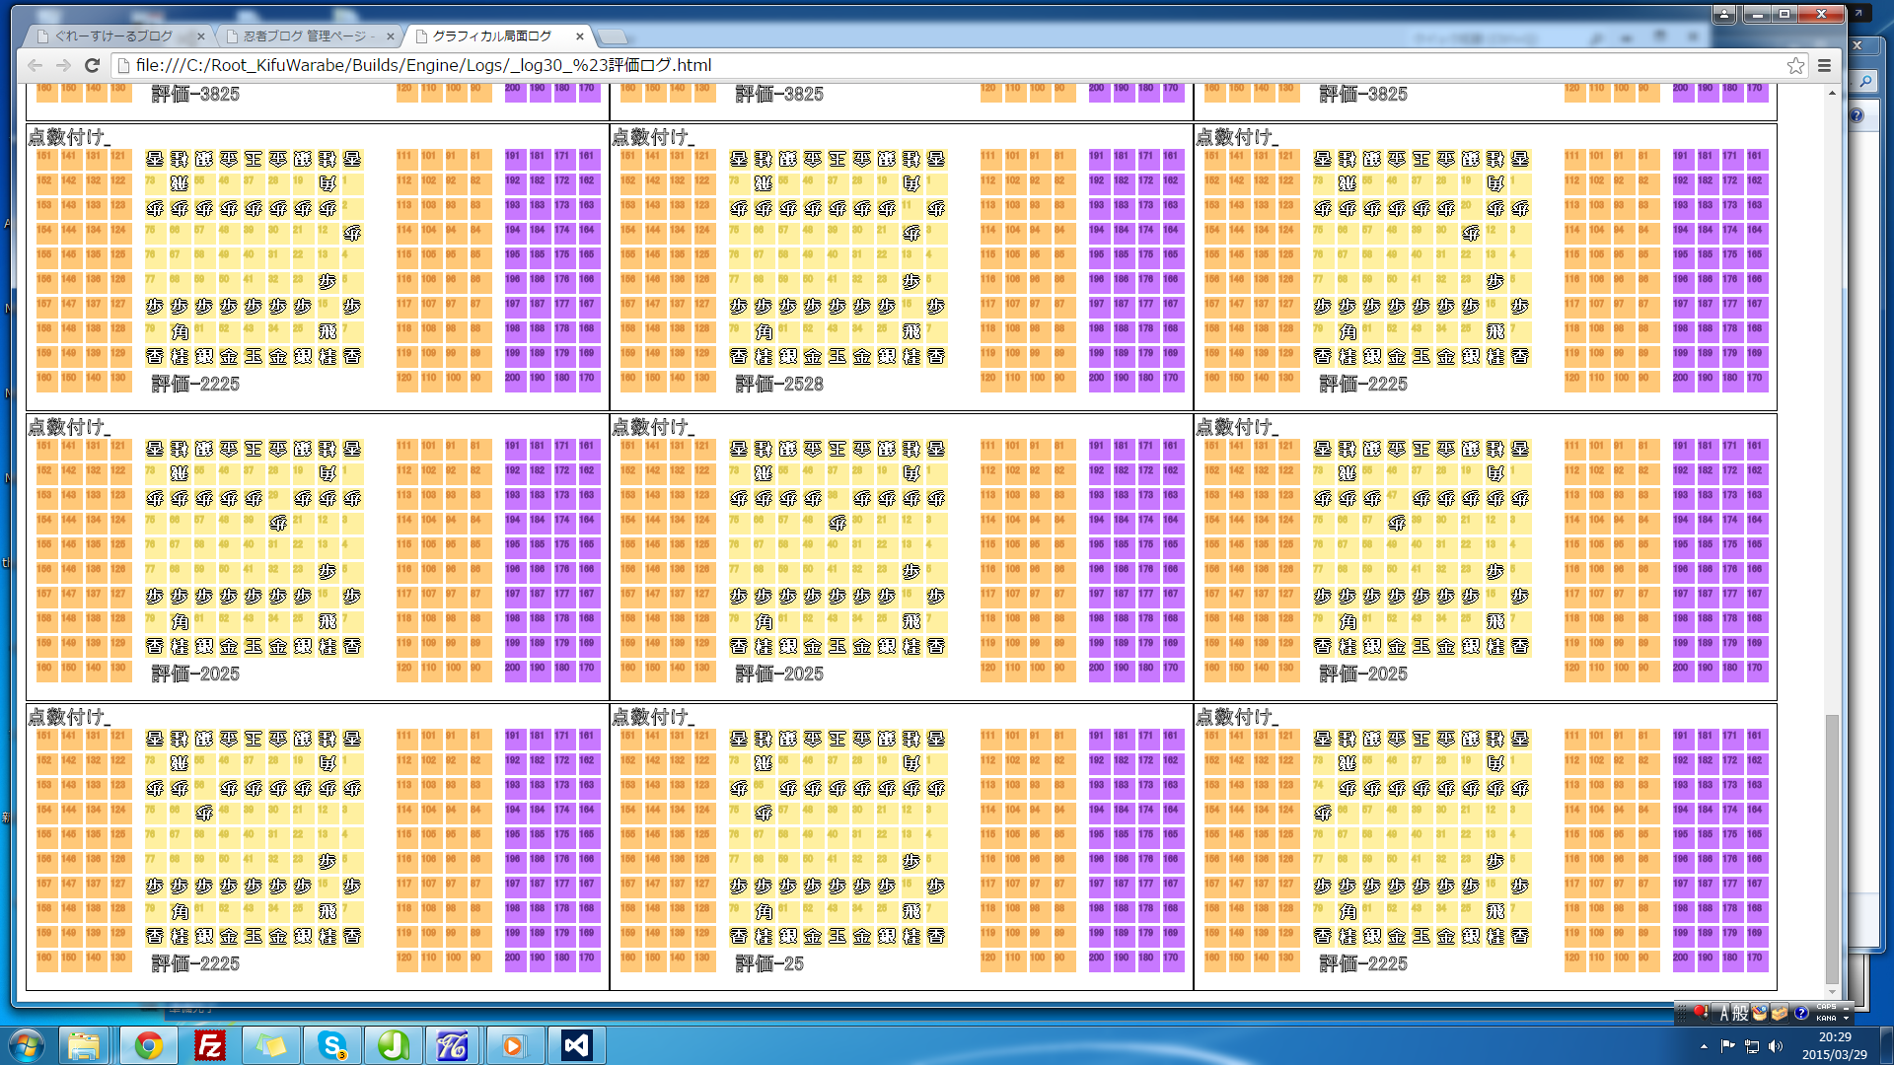
Task: Click the page vertical scrollbar thumb
Action: tap(1832, 848)
